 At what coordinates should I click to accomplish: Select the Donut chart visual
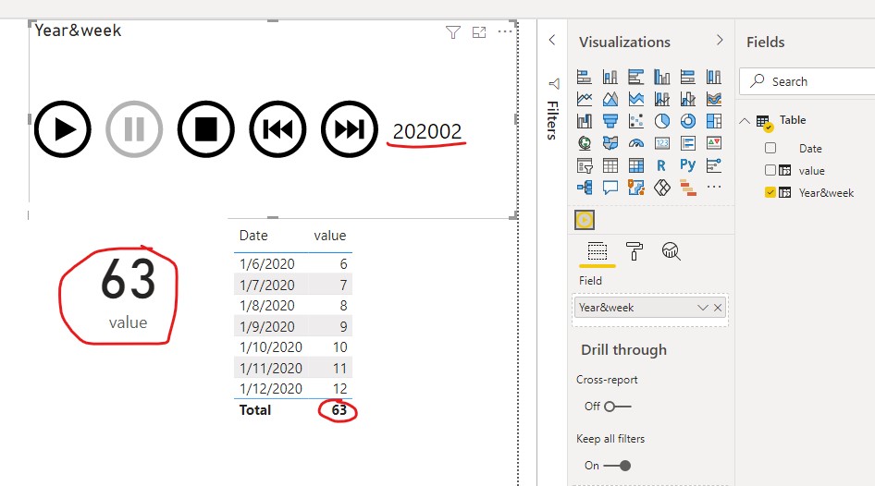(687, 121)
